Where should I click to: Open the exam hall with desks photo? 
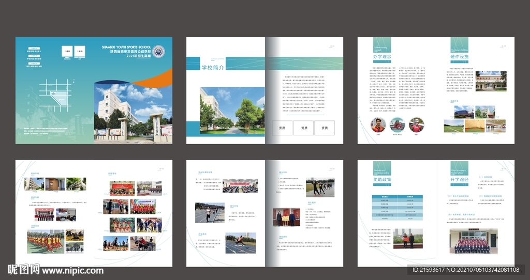pyautogui.click(x=240, y=185)
